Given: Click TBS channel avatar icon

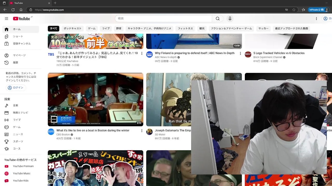Looking at the screenshot, I should [x=51, y=55].
